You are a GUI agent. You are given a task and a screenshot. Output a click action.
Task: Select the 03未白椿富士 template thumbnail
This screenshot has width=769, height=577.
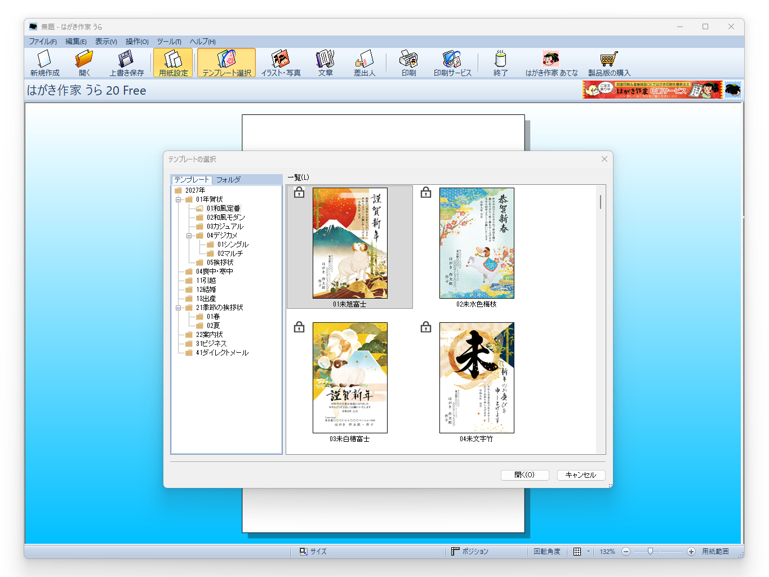(350, 378)
